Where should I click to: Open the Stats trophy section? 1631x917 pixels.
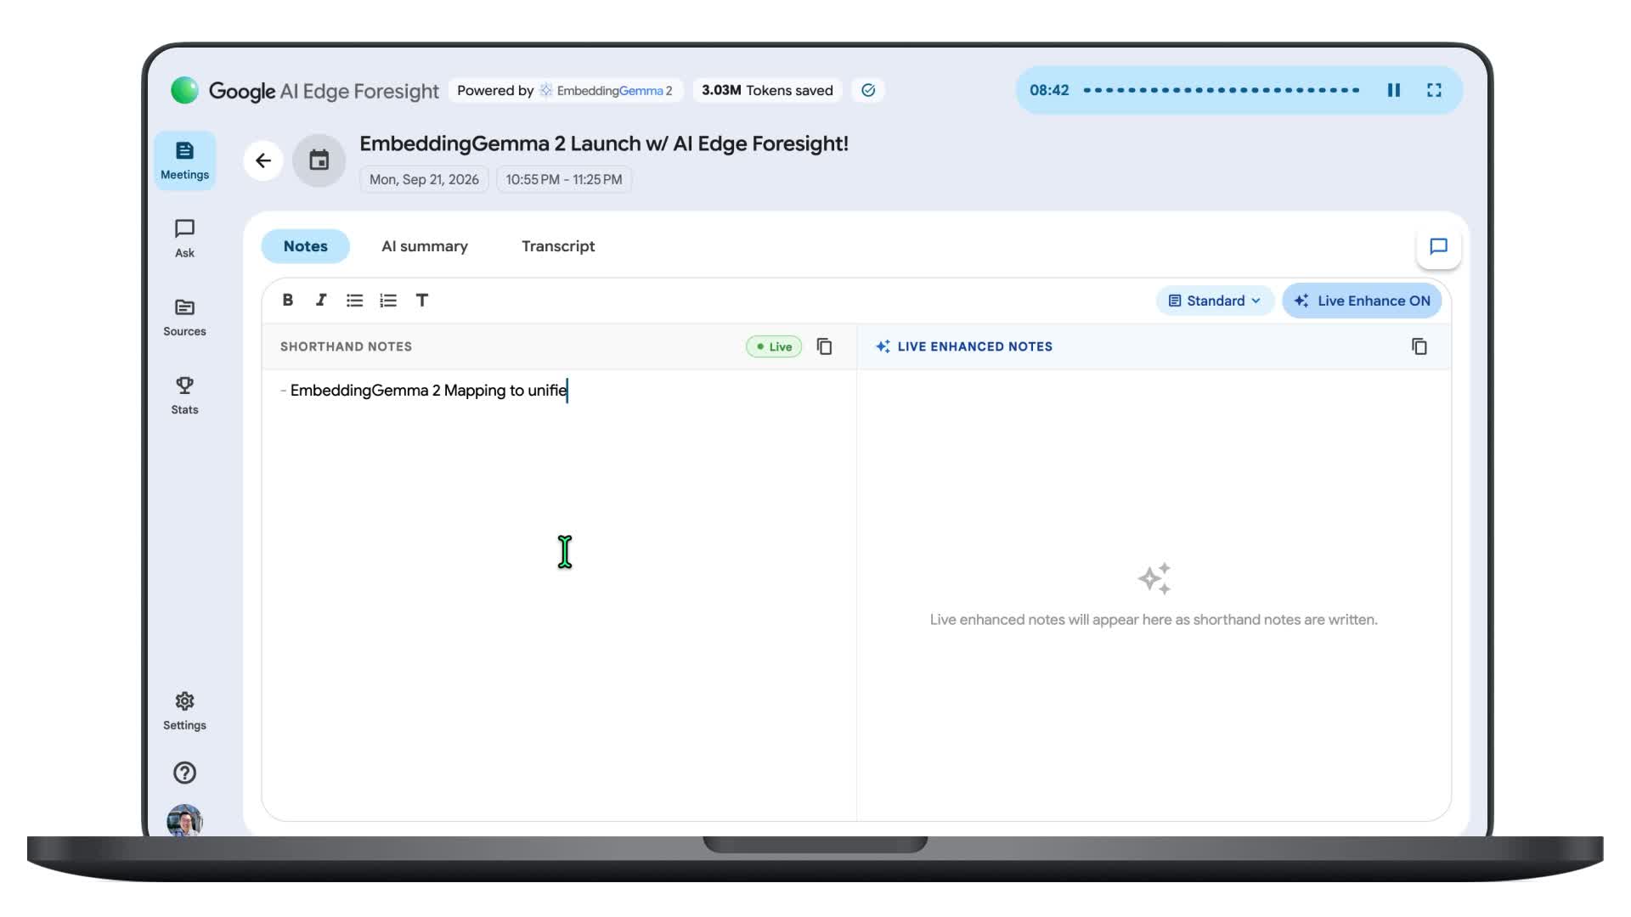tap(184, 396)
